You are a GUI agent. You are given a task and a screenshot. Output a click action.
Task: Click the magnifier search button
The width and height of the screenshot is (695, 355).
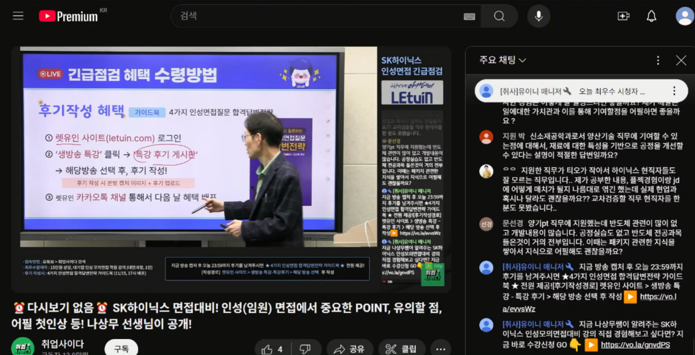[499, 16]
